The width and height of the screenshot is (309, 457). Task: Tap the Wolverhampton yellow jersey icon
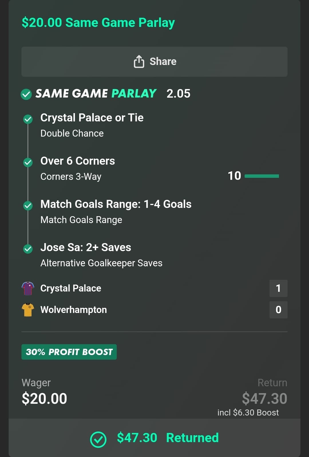[x=28, y=310]
